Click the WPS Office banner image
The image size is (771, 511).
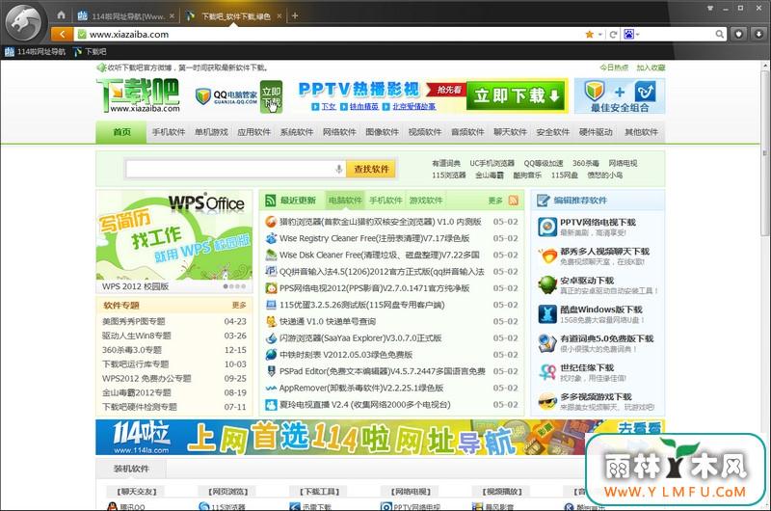pyautogui.click(x=174, y=235)
